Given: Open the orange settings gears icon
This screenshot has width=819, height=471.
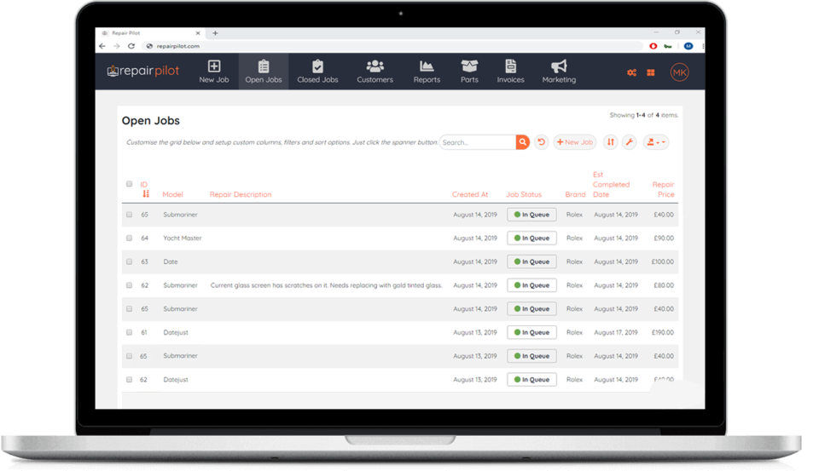Looking at the screenshot, I should tap(631, 72).
